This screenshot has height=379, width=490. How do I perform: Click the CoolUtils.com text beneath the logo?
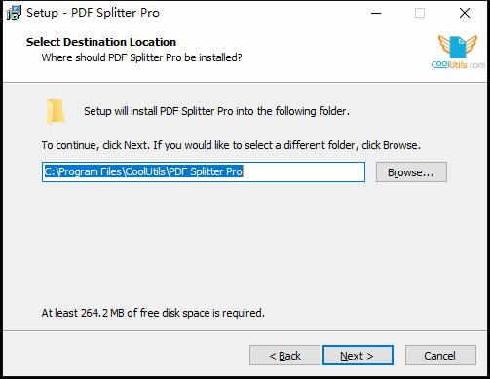tap(458, 64)
